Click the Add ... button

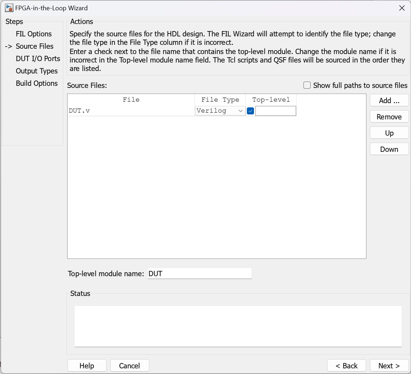pyautogui.click(x=389, y=100)
